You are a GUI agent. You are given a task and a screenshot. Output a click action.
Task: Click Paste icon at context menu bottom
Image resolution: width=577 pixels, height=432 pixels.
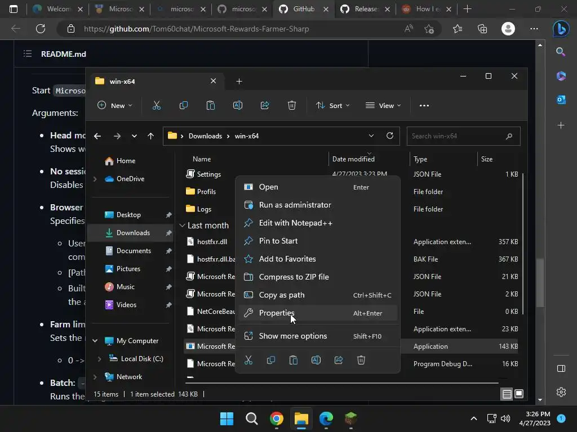click(293, 360)
